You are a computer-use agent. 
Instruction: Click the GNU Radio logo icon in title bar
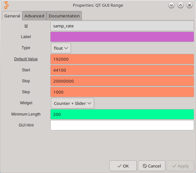[x=6, y=5]
